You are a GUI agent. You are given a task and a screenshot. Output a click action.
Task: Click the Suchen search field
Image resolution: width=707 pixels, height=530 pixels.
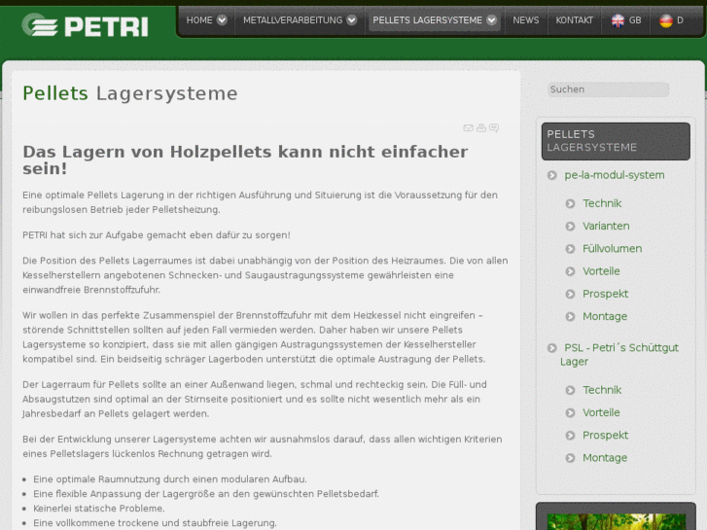tap(608, 89)
